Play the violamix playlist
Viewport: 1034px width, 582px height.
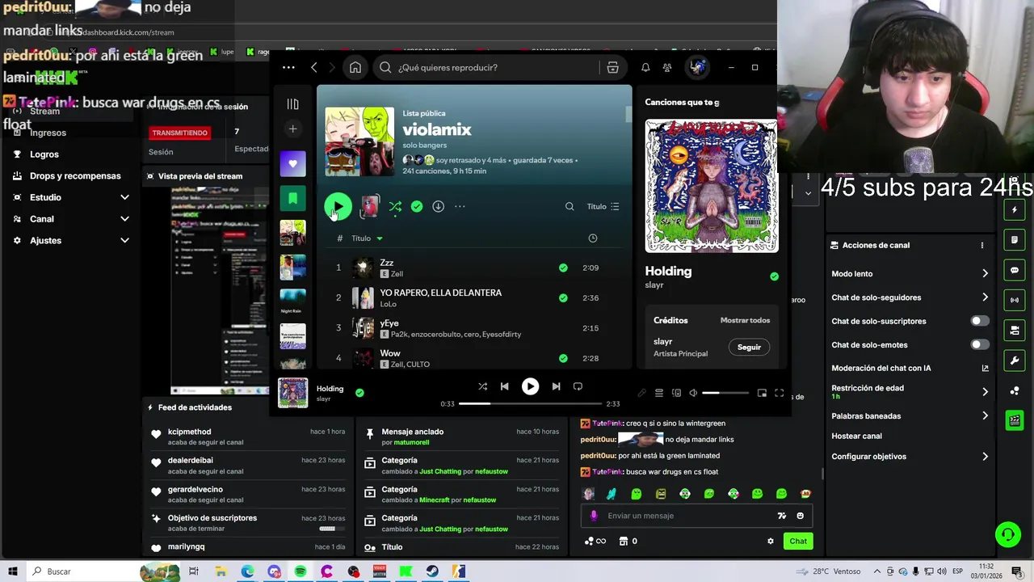338,207
